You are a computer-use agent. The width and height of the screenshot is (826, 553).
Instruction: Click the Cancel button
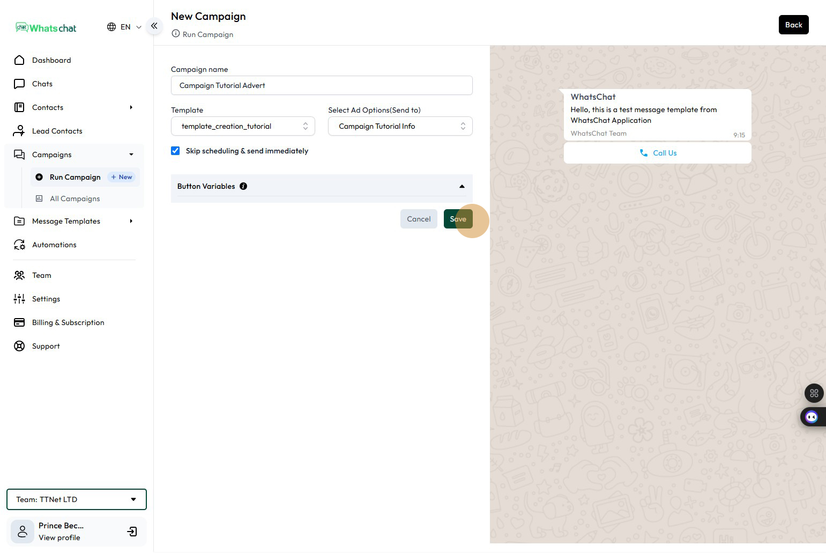pos(419,219)
